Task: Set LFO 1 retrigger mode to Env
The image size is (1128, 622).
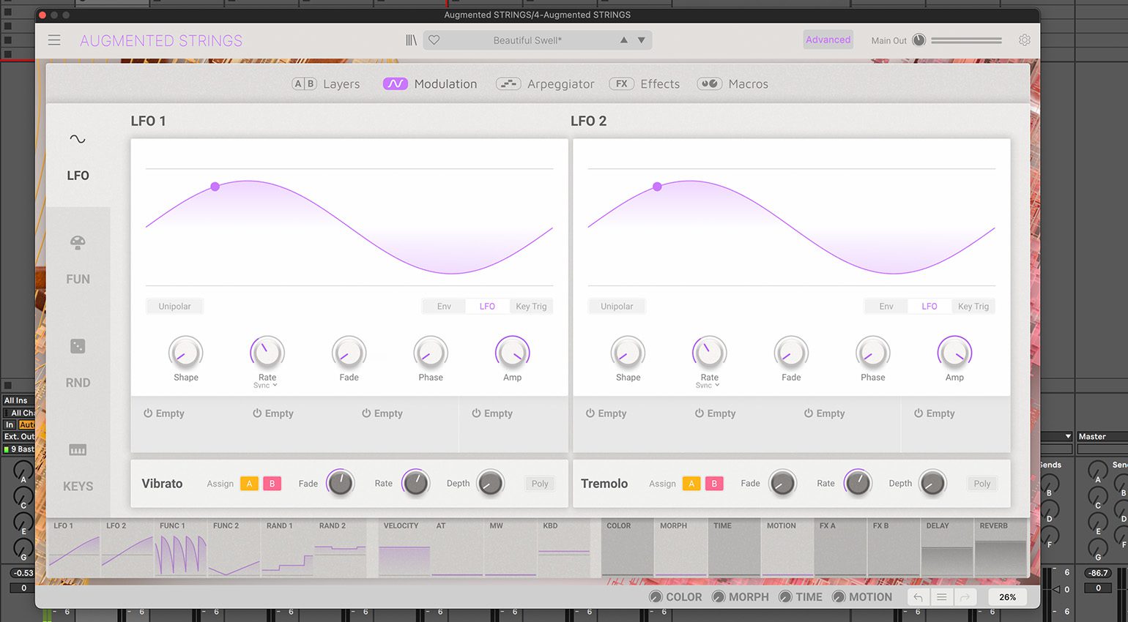Action: (x=444, y=307)
